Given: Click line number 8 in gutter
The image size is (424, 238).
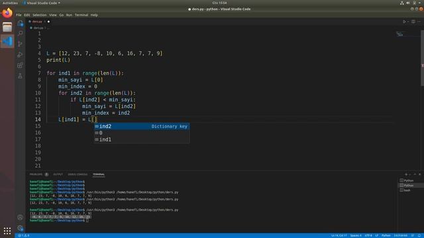Looking at the screenshot, I should (x=39, y=80).
